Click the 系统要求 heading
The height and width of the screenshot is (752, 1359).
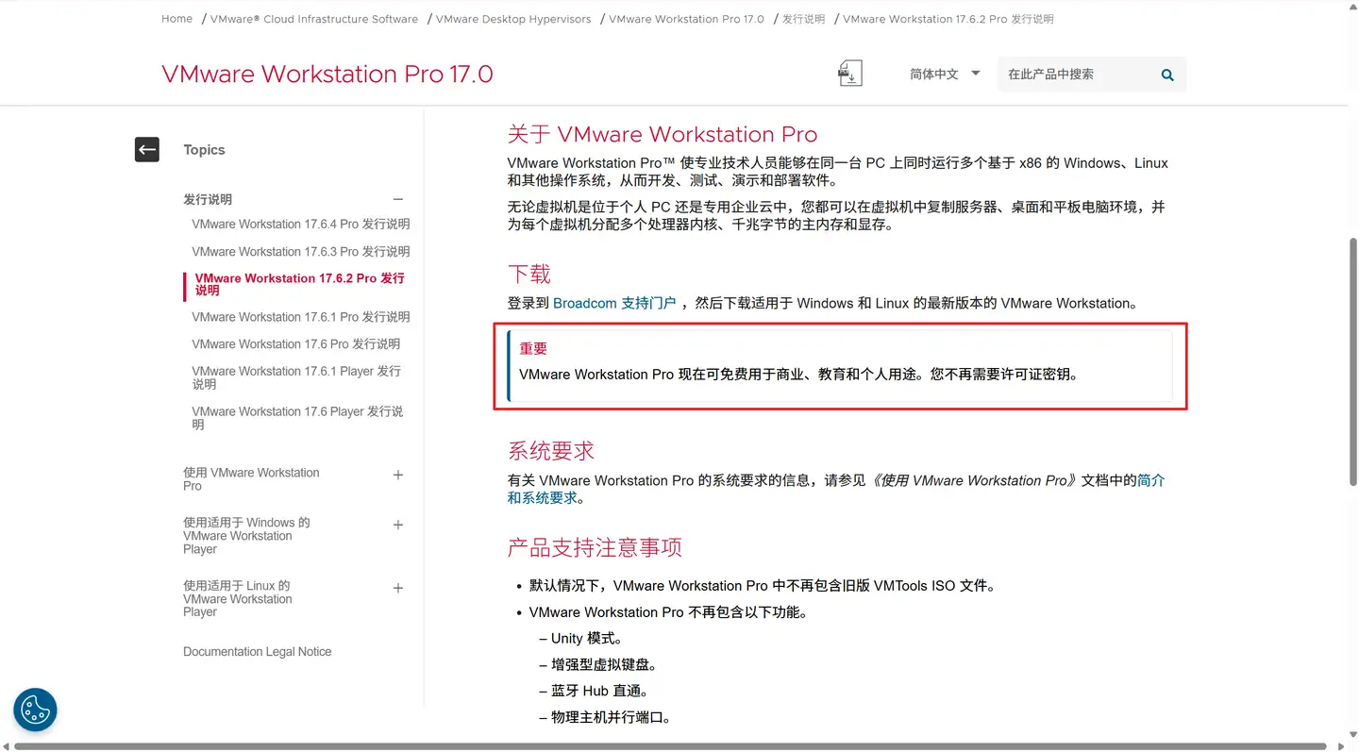pyautogui.click(x=551, y=451)
